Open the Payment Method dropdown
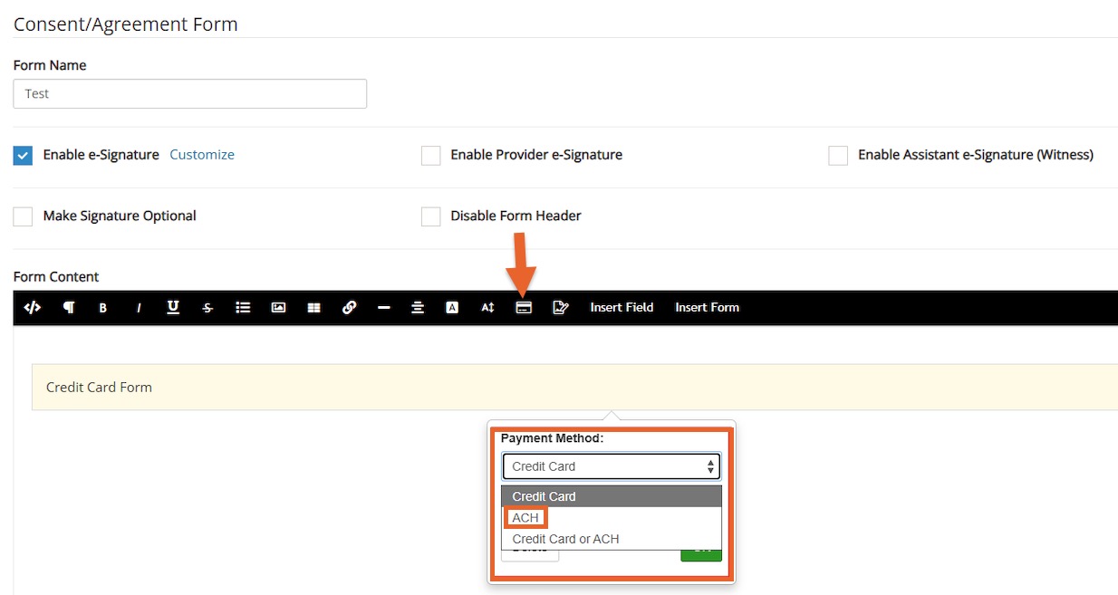The width and height of the screenshot is (1118, 595). pos(612,466)
